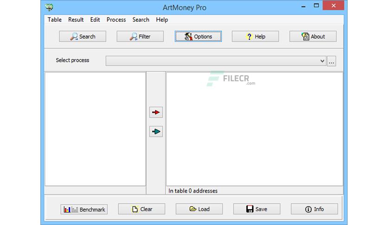This screenshot has height=225, width=388.
Task: Click the Filter button
Action: click(x=140, y=36)
